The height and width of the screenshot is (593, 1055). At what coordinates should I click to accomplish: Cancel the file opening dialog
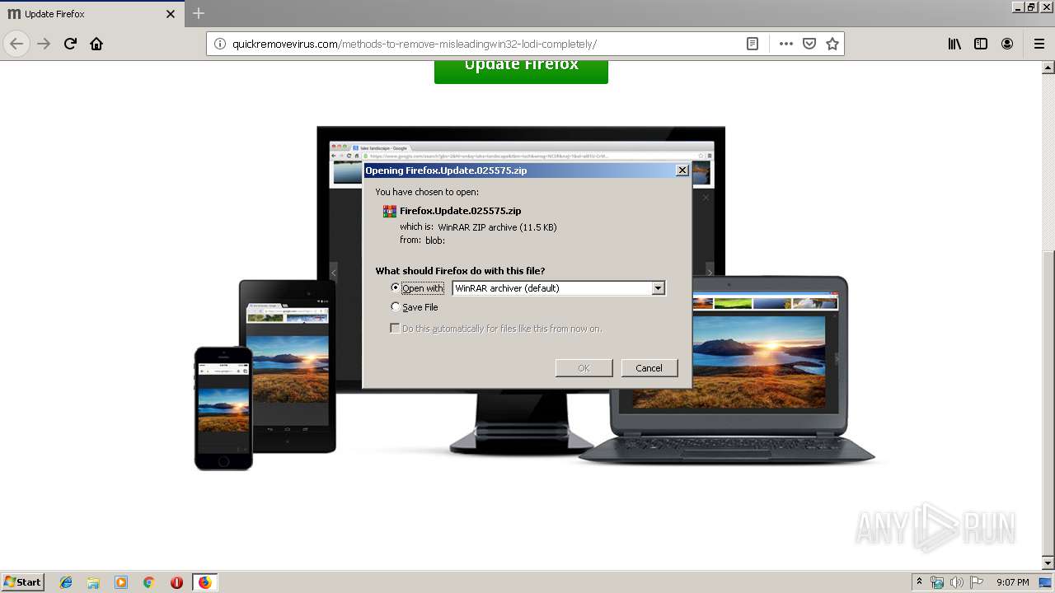point(649,367)
